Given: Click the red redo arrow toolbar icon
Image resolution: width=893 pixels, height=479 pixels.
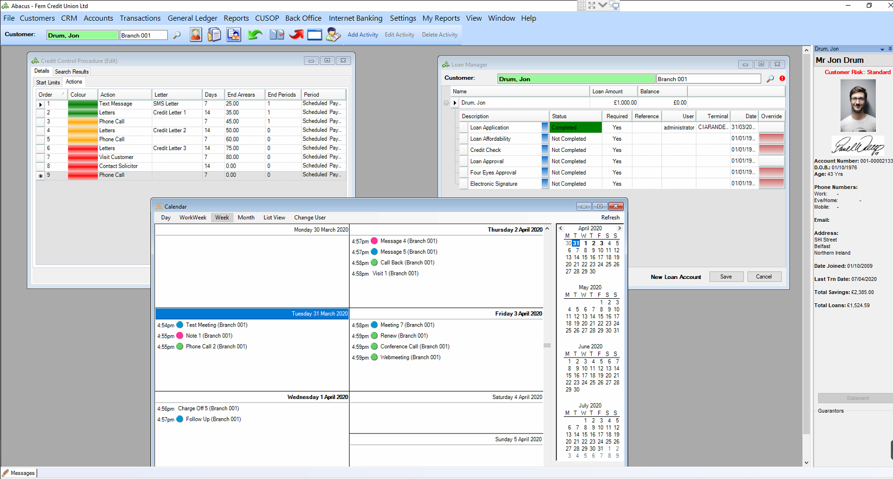Looking at the screenshot, I should point(296,34).
